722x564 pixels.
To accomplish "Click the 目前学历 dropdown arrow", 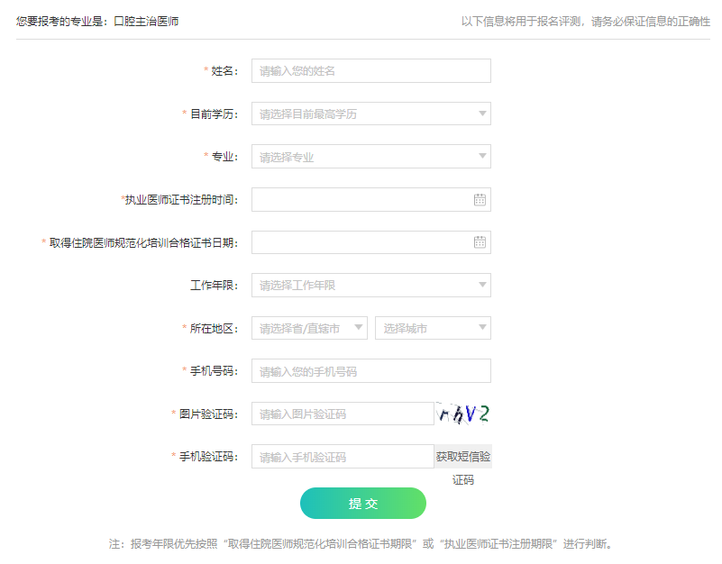I will tap(481, 114).
